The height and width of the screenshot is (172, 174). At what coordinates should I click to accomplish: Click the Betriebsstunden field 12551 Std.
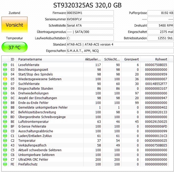click(160, 38)
